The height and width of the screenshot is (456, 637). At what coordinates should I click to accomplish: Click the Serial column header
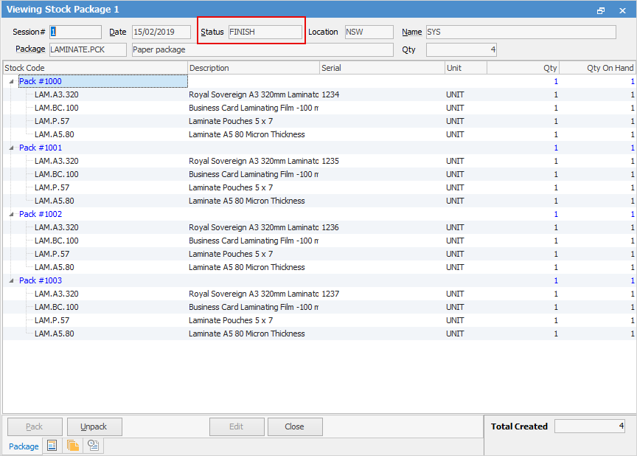381,68
